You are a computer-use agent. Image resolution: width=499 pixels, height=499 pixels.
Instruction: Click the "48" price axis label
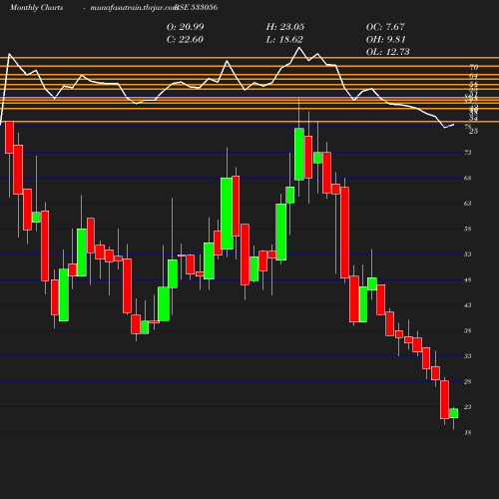tap(468, 279)
